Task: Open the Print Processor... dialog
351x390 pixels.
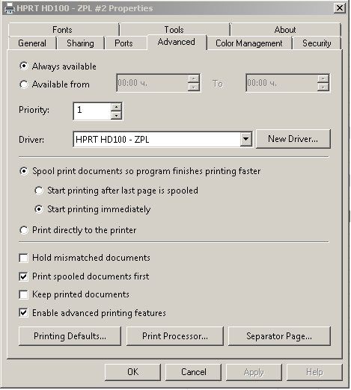Action: pos(175,336)
